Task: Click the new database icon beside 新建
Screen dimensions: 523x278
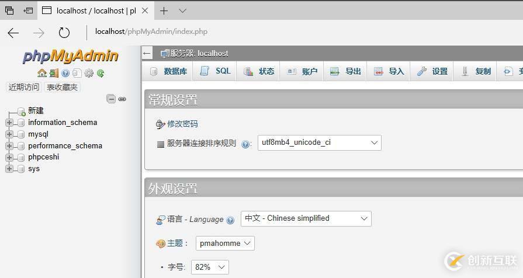Action: [22, 112]
